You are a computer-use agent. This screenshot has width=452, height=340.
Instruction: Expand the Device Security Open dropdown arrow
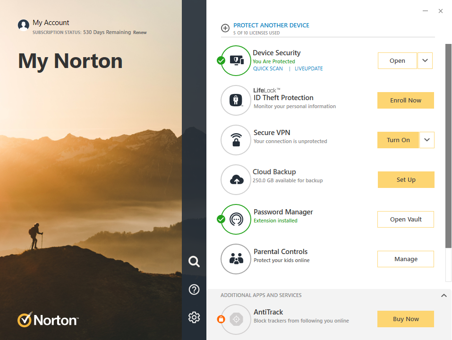pos(425,60)
